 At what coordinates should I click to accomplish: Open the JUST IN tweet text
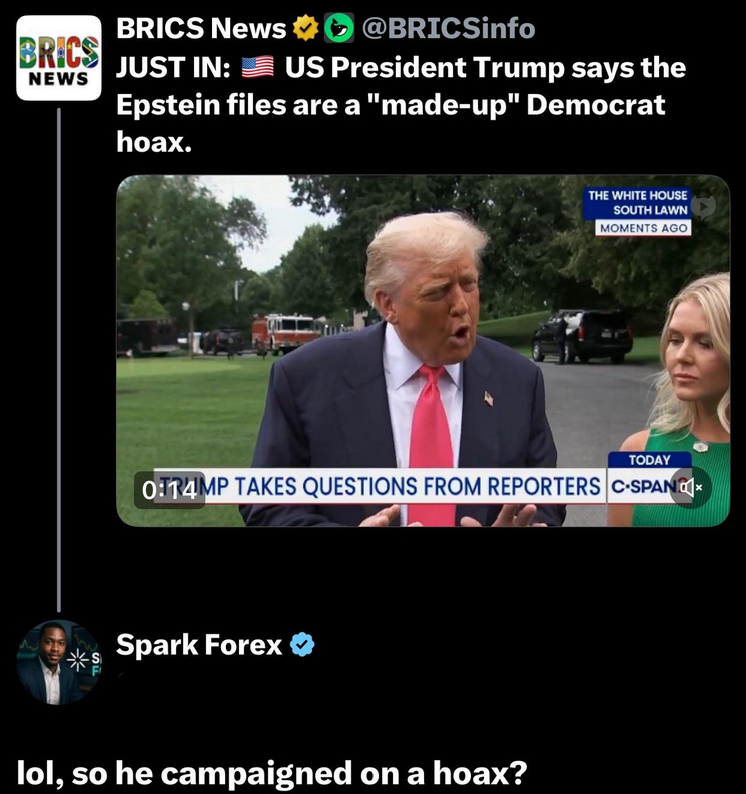tap(401, 104)
